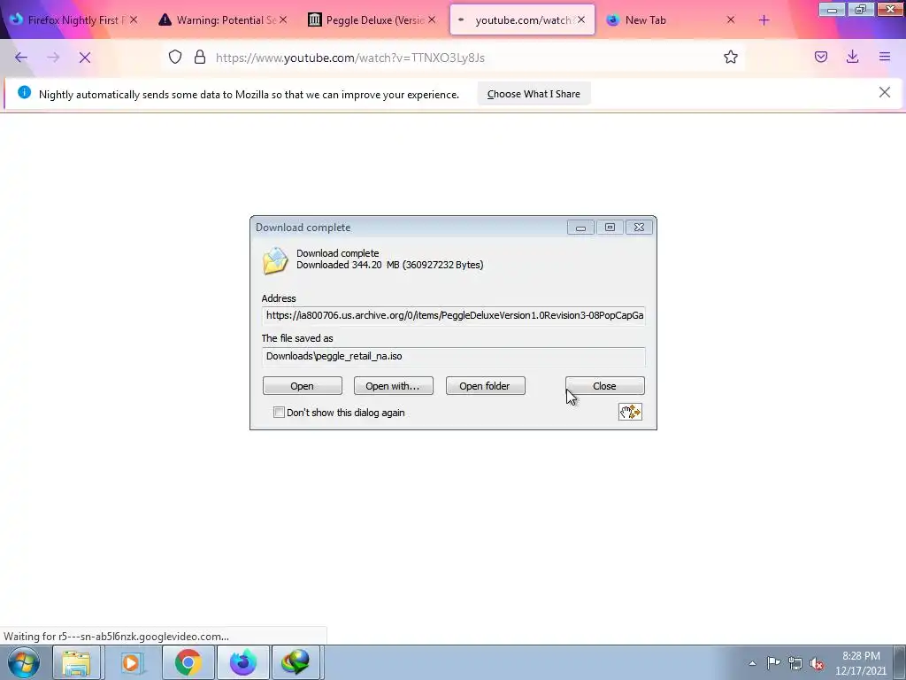Open a new tab with plus button
This screenshot has height=680, width=906.
(x=764, y=20)
